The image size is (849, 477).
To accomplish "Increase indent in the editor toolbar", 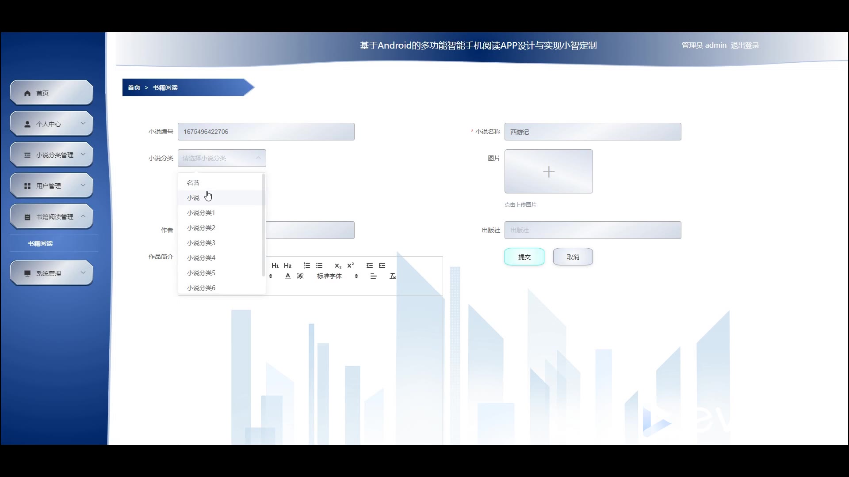I will coord(382,265).
